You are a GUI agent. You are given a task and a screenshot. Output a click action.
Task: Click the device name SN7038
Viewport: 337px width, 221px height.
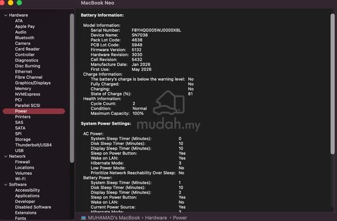pos(140,35)
